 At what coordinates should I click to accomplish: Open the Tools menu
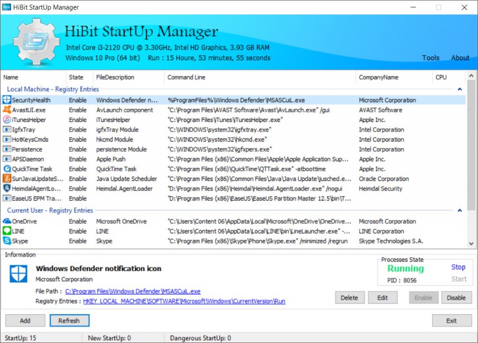pos(431,58)
